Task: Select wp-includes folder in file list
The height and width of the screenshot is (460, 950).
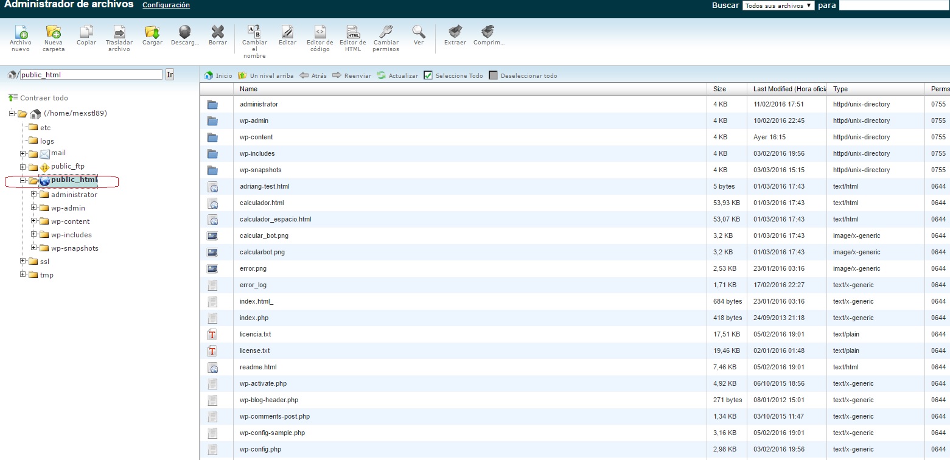Action: click(257, 153)
